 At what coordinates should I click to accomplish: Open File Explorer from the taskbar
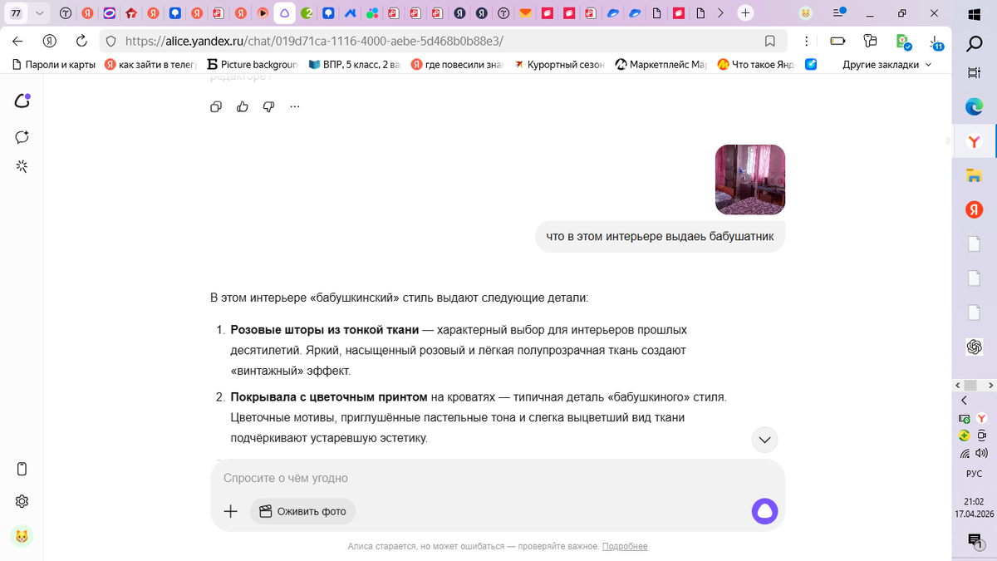[x=974, y=175]
